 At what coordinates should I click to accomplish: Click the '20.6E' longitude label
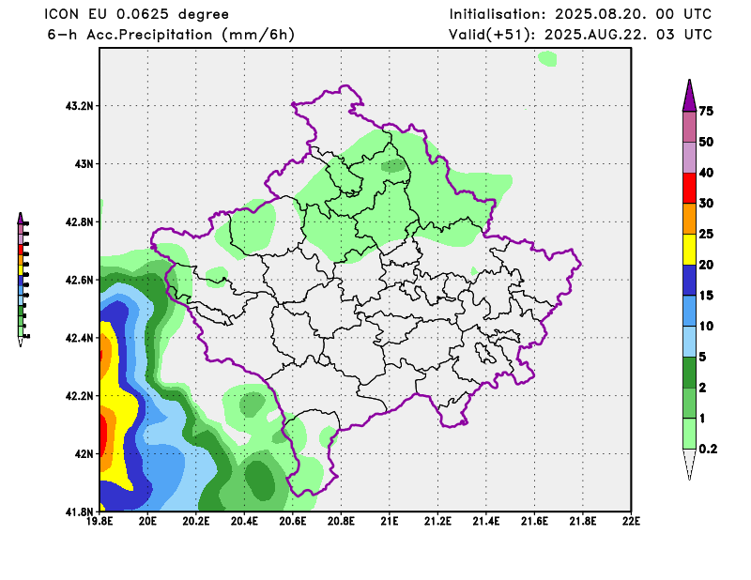coord(293,521)
